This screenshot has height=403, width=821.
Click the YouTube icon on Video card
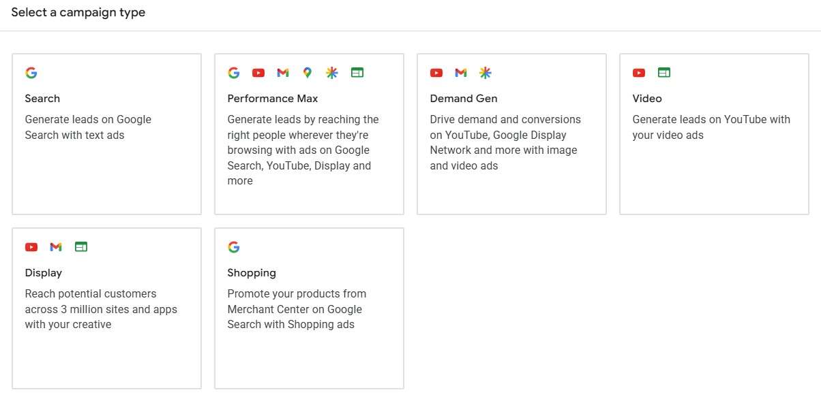click(x=638, y=72)
